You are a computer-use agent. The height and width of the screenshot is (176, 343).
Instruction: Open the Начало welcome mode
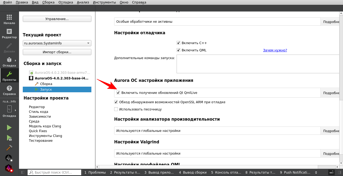[x=9, y=19]
